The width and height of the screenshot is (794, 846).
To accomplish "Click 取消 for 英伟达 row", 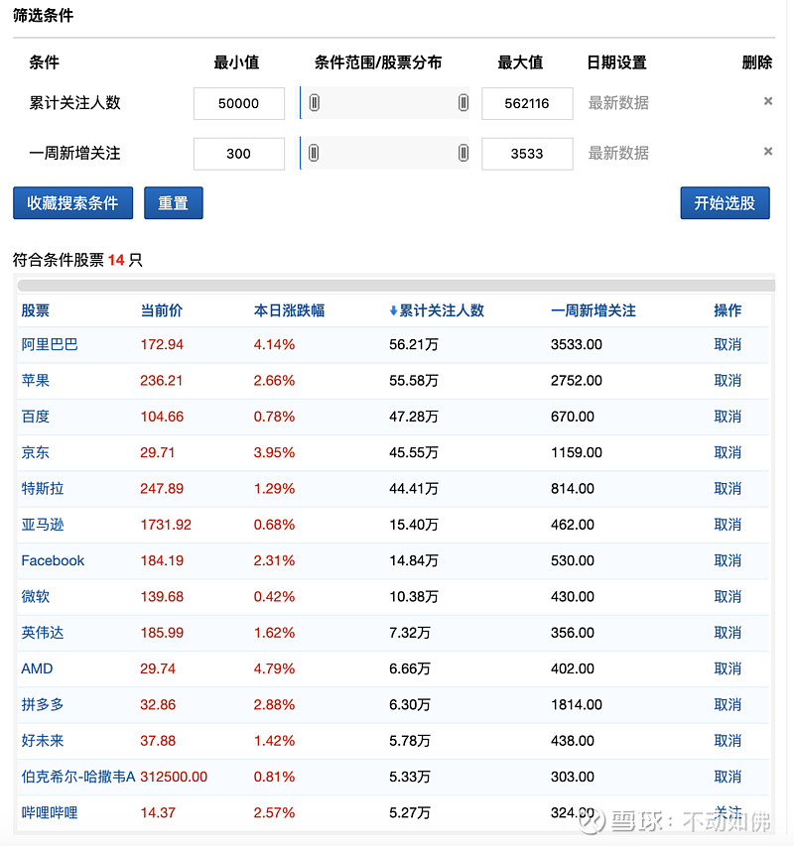I will [x=728, y=633].
